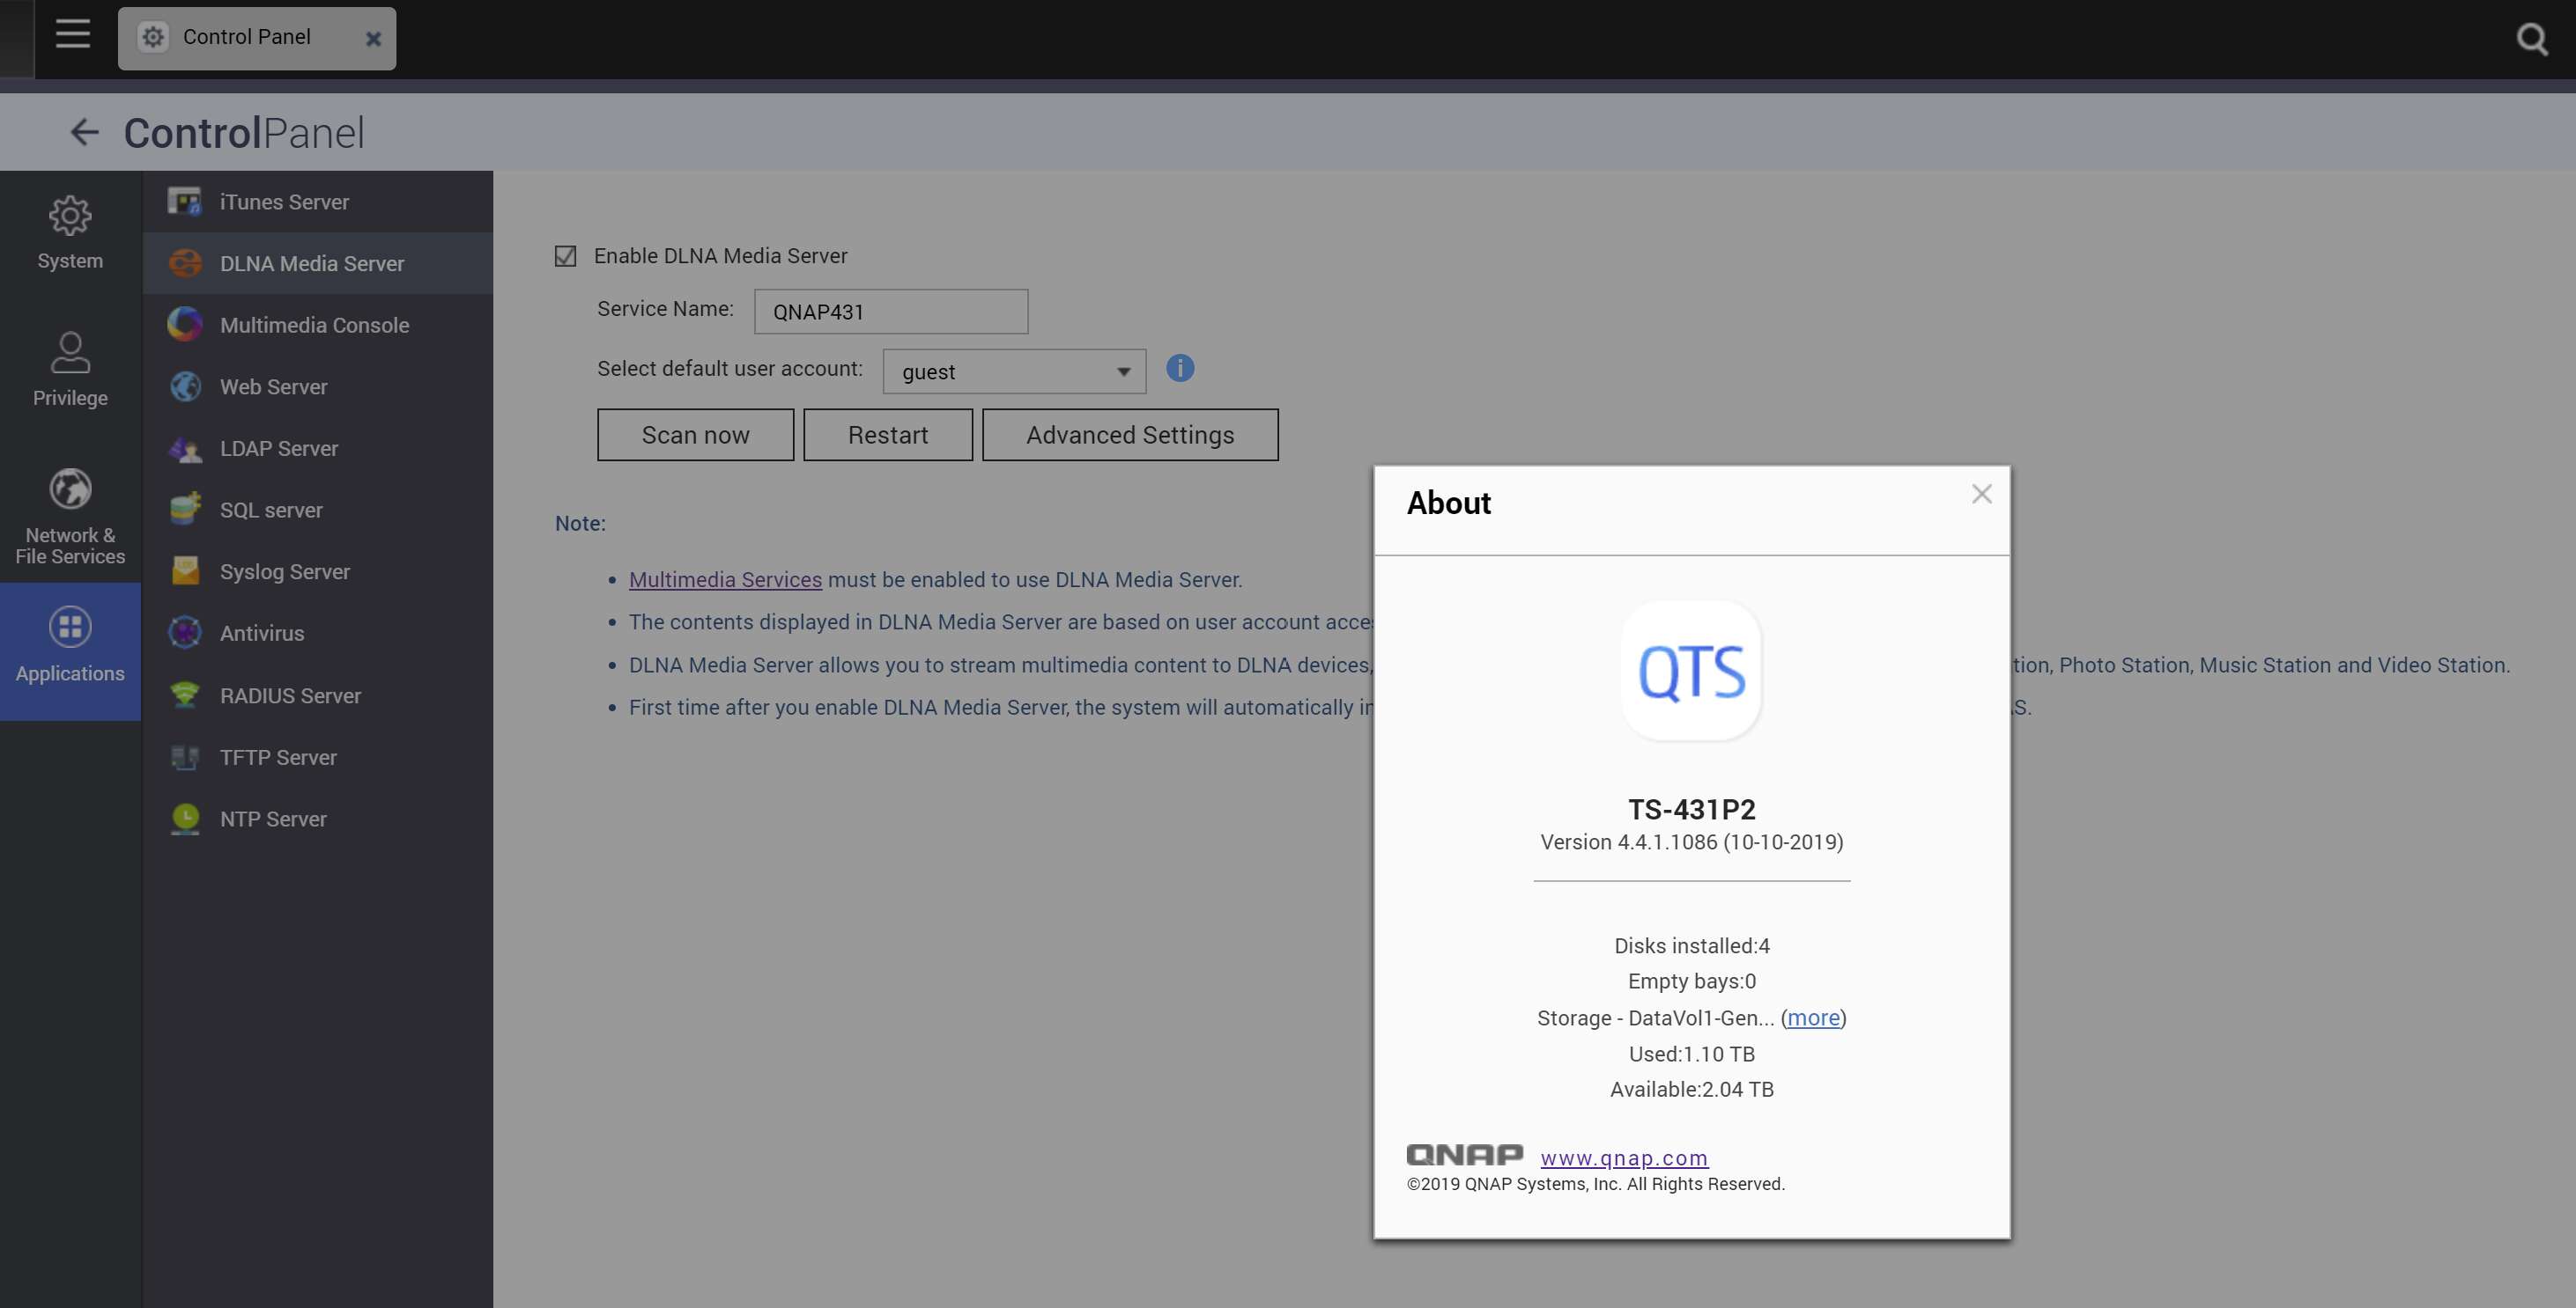This screenshot has width=2576, height=1308.
Task: Click the blue info icon
Action: 1180,369
